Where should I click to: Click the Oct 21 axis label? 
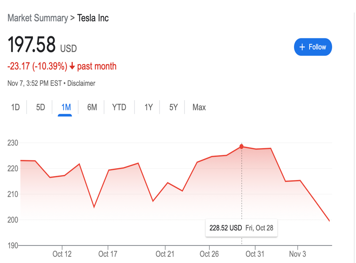coord(165,254)
